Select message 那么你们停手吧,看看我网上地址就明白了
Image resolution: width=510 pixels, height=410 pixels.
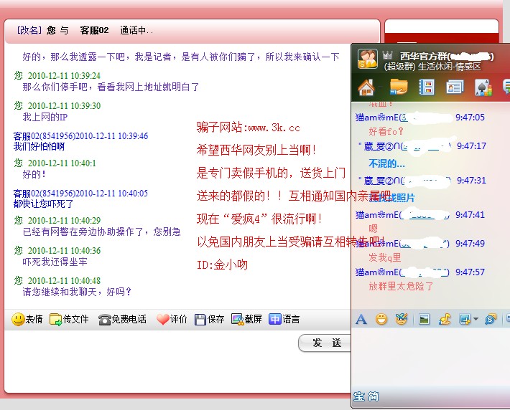click(111, 87)
